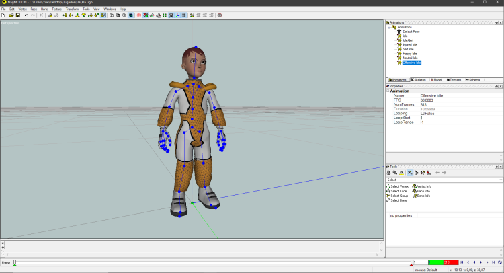Toggle the Looping checkbox
504x273 pixels.
pyautogui.click(x=423, y=114)
